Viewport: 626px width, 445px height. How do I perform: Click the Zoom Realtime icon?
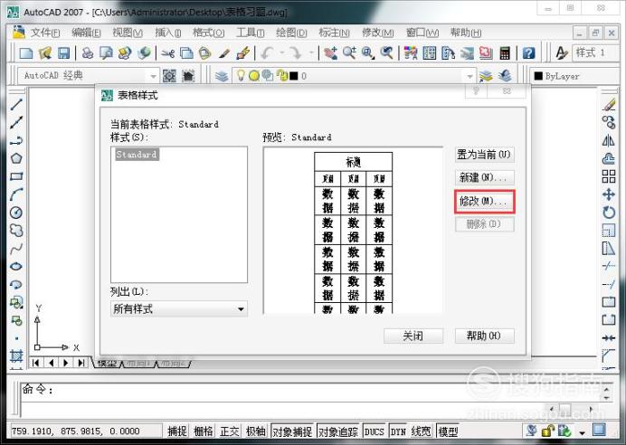coord(349,52)
